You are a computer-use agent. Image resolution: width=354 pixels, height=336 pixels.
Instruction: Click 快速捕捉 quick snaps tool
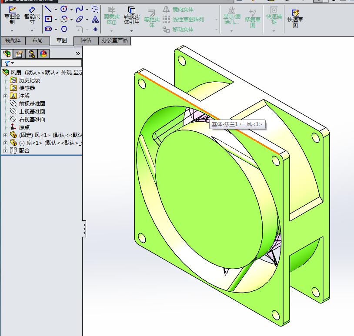[x=274, y=16]
